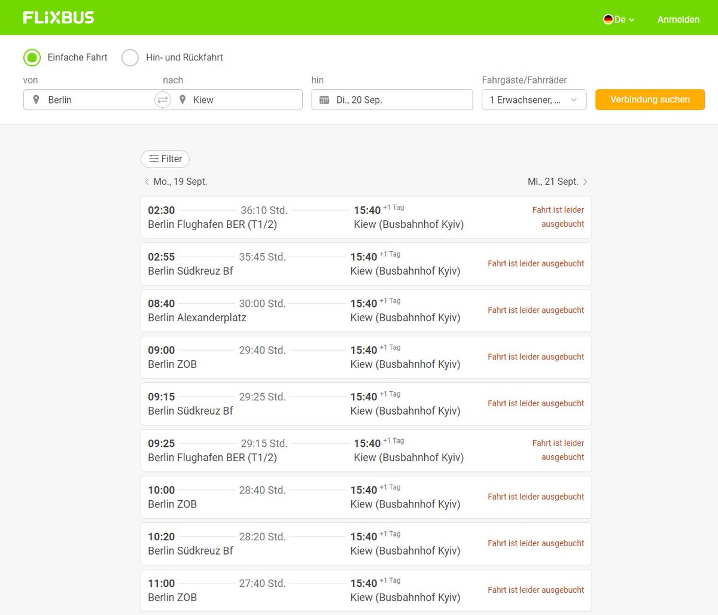Select the 11:00 Berlin ZOB trip

[366, 590]
